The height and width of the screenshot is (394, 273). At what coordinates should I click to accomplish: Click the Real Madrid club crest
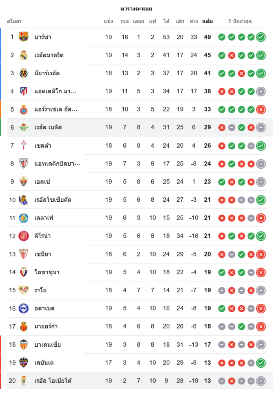24,55
